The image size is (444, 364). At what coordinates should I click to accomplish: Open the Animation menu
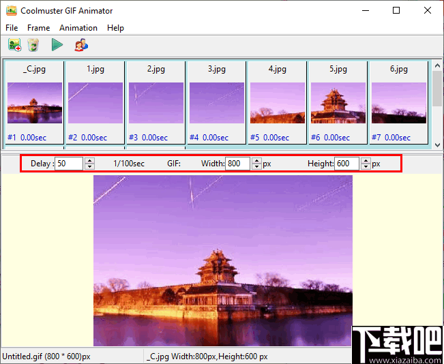tap(78, 28)
